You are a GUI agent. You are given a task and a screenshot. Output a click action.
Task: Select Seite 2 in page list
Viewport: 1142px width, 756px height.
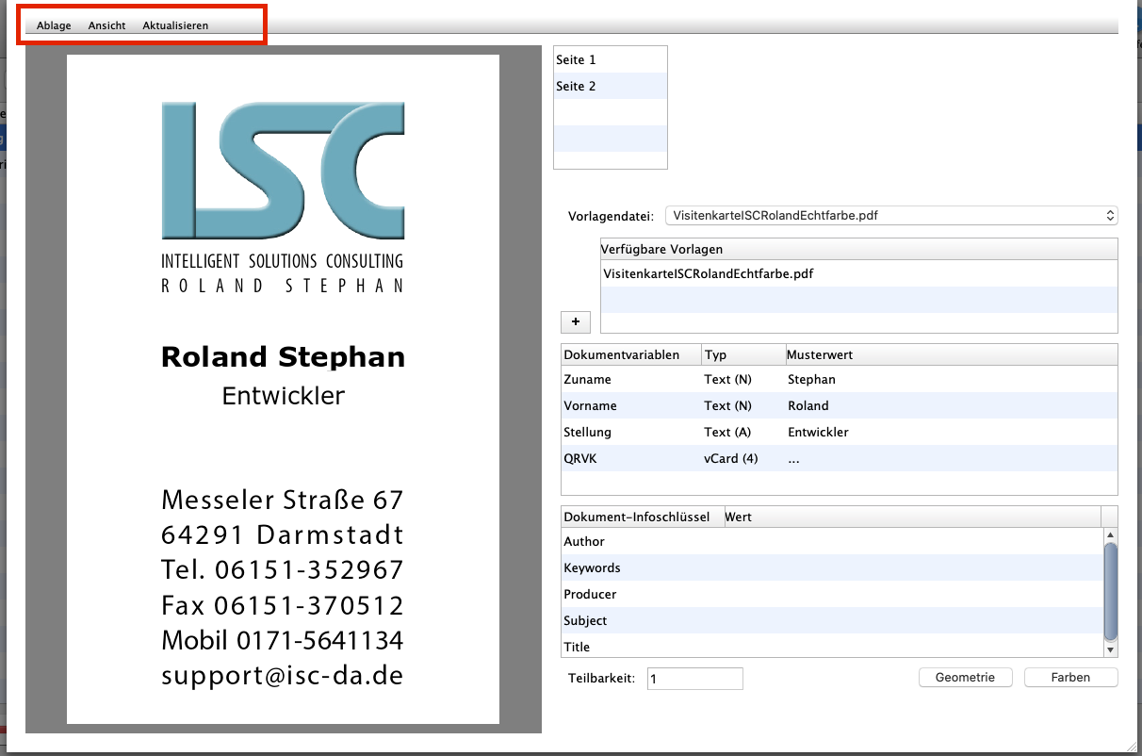point(610,86)
